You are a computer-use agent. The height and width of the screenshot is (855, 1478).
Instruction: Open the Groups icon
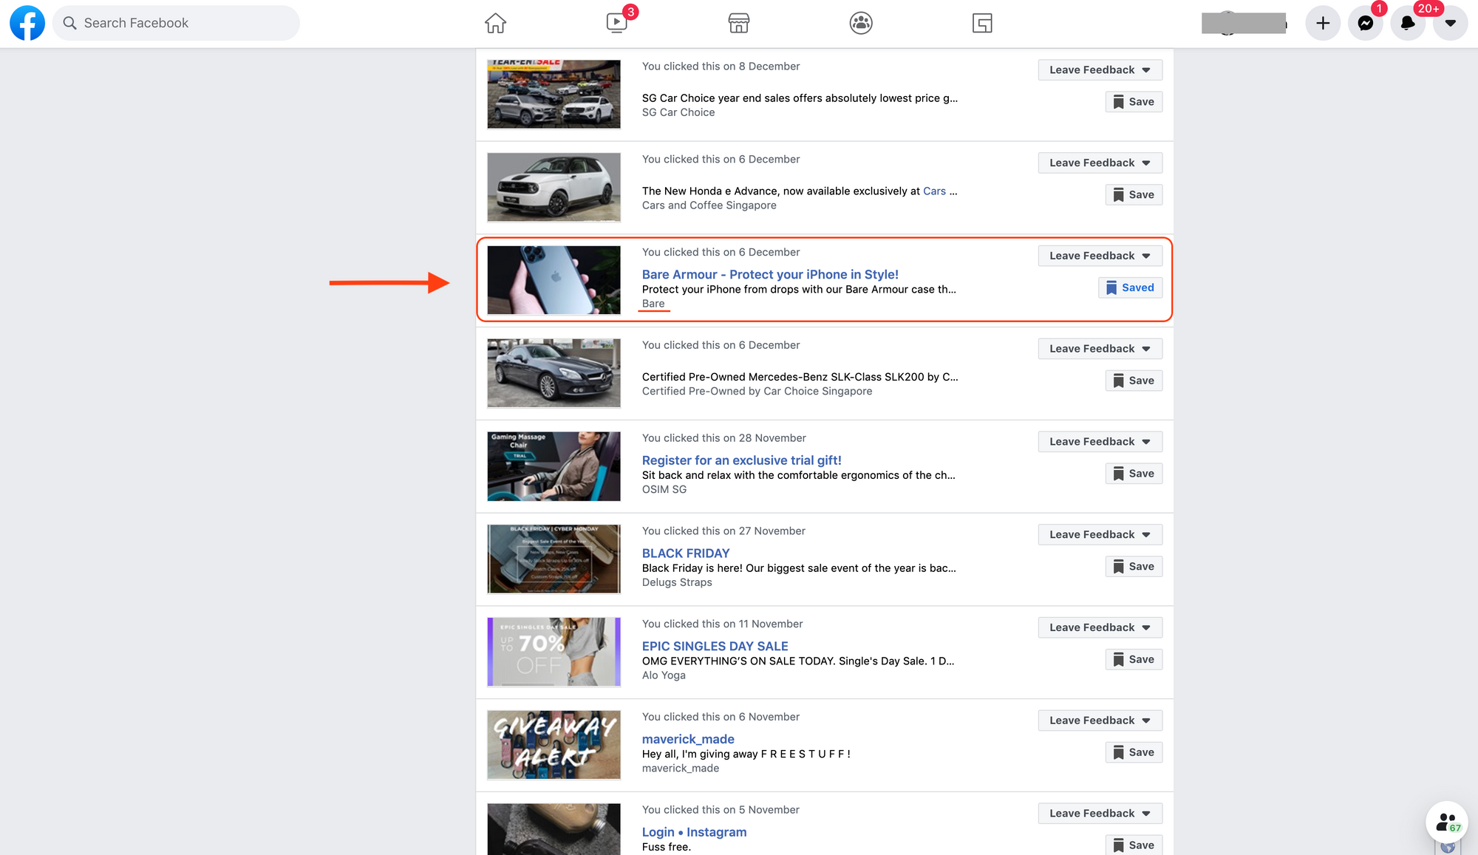[x=861, y=23]
